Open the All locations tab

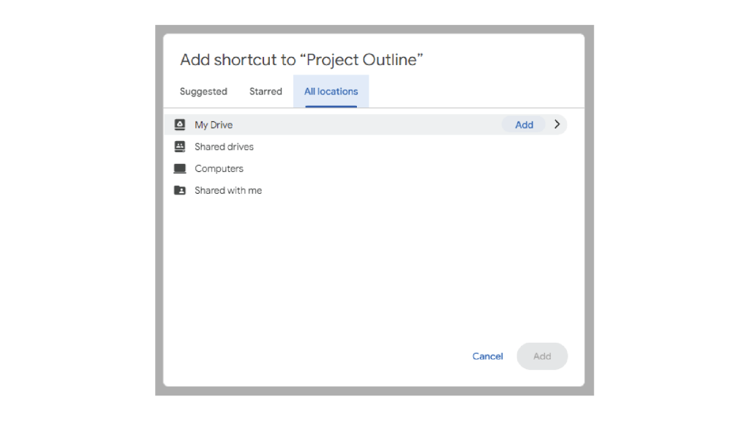[331, 91]
